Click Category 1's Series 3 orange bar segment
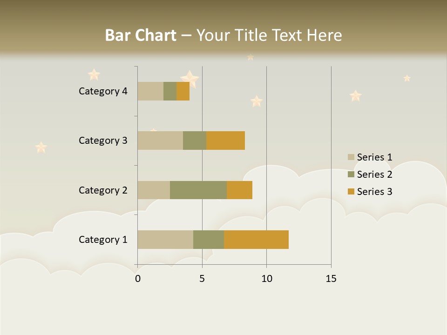The width and height of the screenshot is (447, 335). pos(256,240)
